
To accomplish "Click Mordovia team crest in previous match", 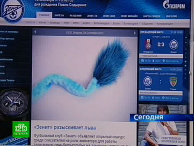I will [x=148, y=44].
